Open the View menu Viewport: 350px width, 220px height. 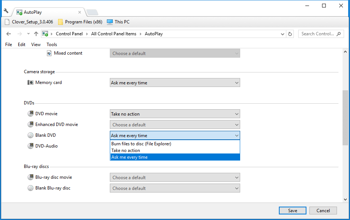36,45
